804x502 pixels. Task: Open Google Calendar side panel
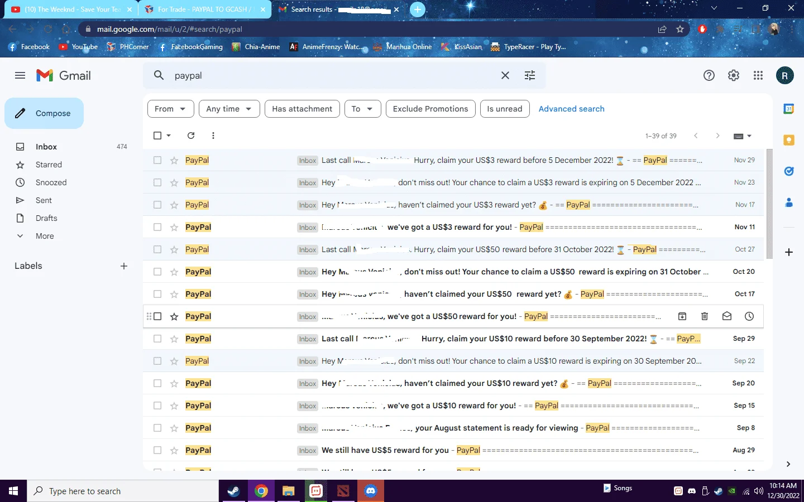tap(789, 109)
